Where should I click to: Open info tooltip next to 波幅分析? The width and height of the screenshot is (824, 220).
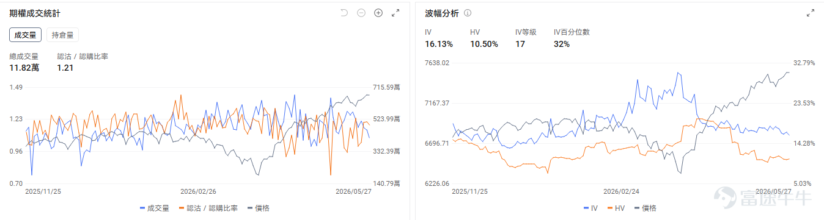click(x=468, y=13)
